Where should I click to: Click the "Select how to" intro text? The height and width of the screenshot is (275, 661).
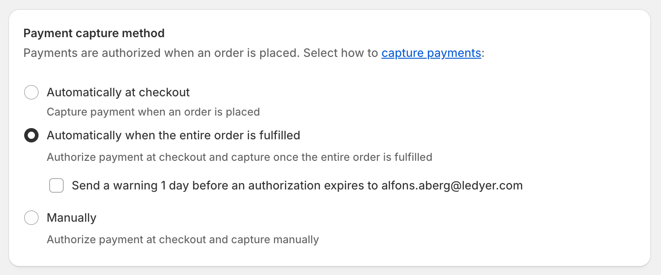(x=341, y=53)
